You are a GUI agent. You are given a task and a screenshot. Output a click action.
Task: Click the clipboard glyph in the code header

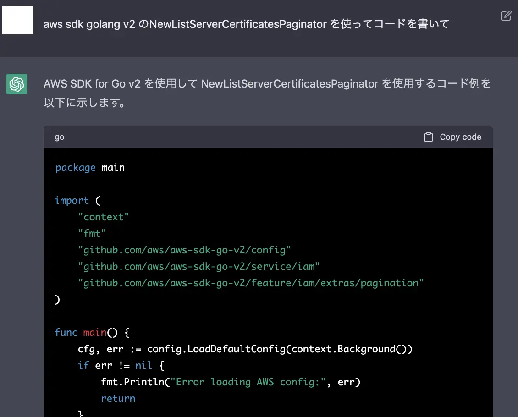(x=429, y=137)
